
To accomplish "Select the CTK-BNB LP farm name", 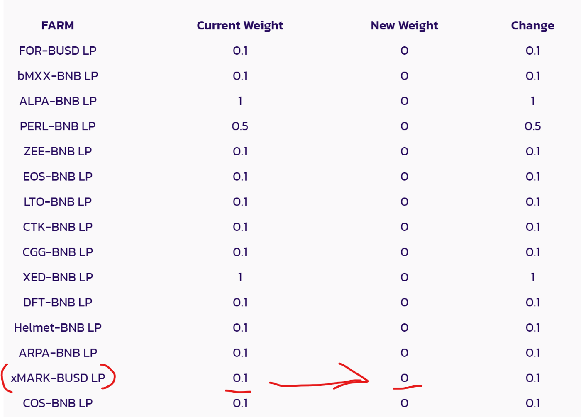I will pos(58,227).
